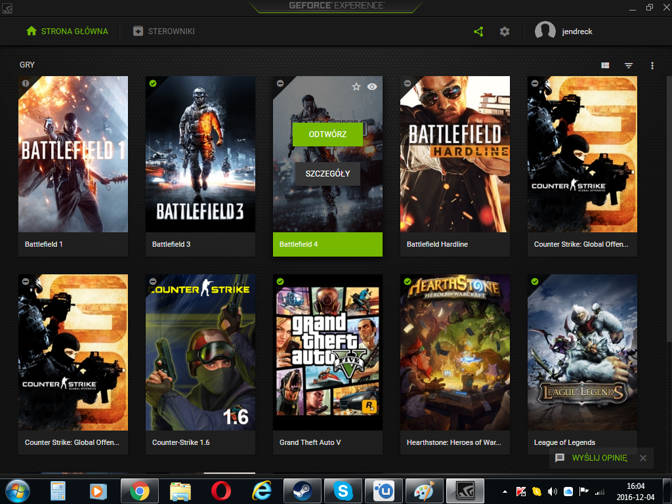Open Google Chrome from the taskbar
The height and width of the screenshot is (504, 672).
pos(139,491)
